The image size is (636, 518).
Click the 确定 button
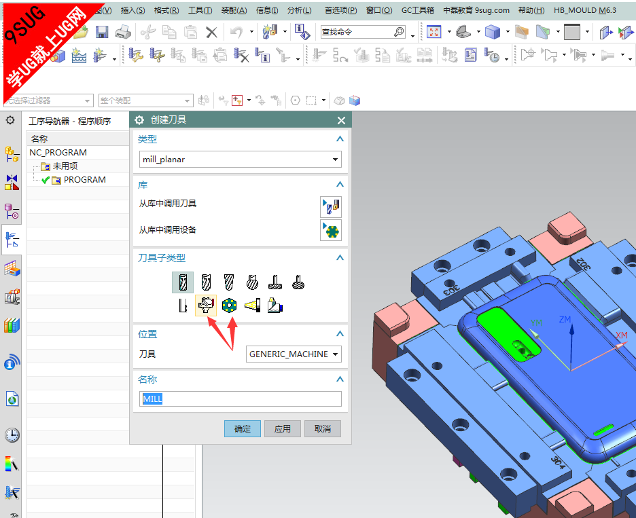pyautogui.click(x=242, y=428)
